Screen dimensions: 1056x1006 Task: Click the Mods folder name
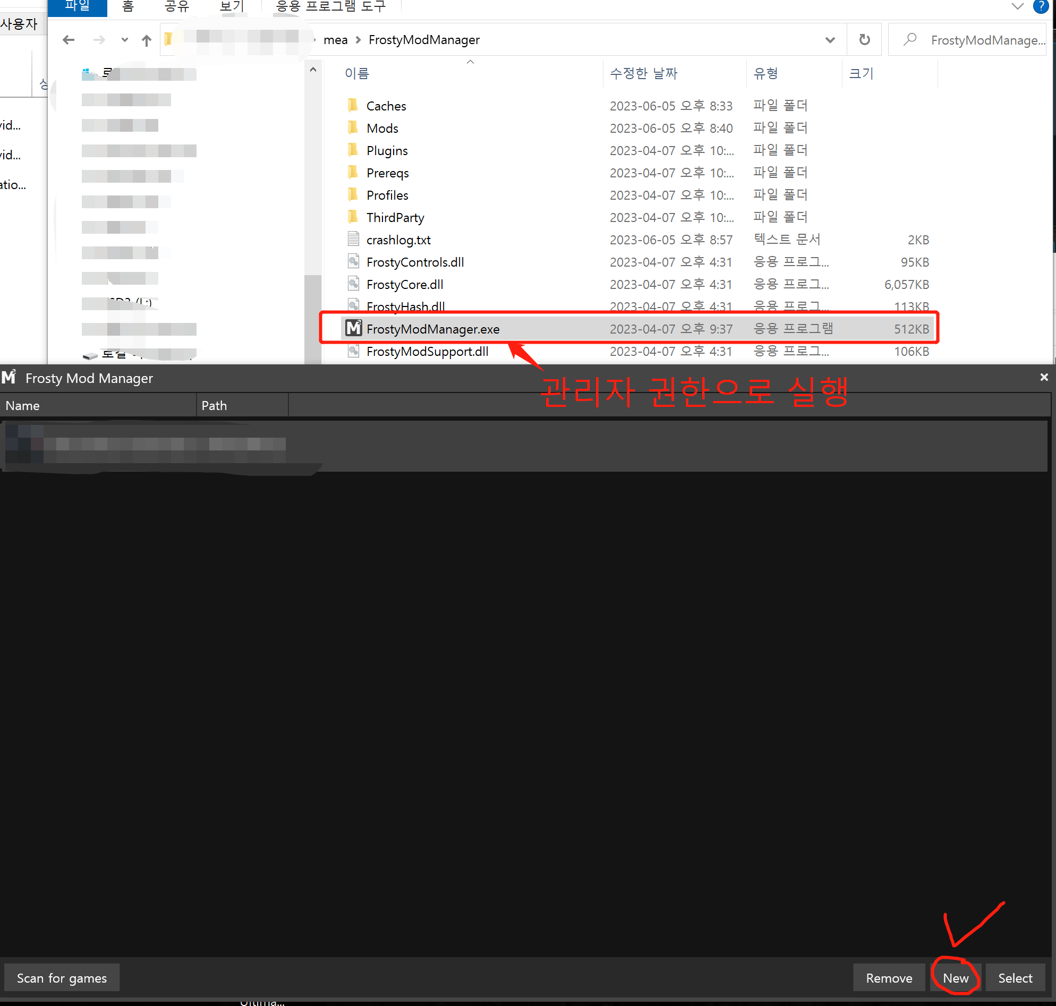pyautogui.click(x=382, y=129)
